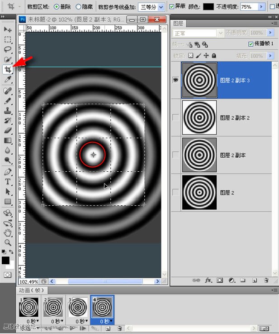Click the link layers icon

(196, 280)
